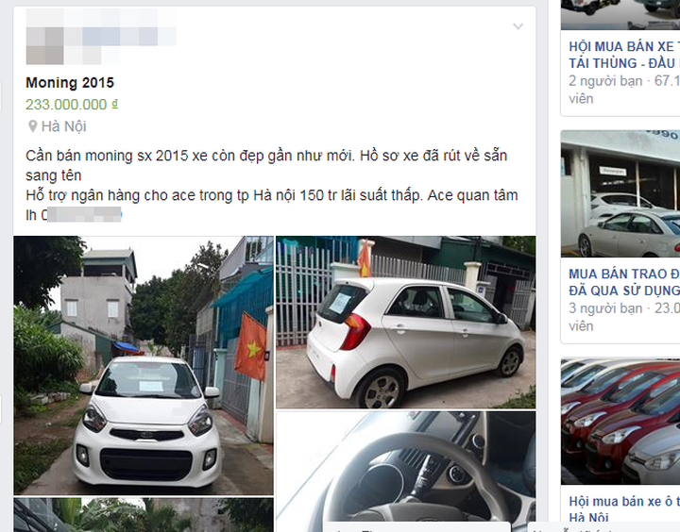
Task: Click the location pin icon beside Hà Nội
Action: point(32,126)
